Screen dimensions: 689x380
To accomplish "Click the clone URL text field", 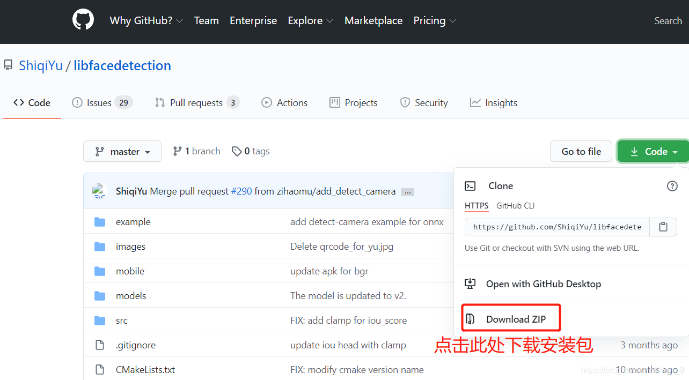I will [x=557, y=227].
